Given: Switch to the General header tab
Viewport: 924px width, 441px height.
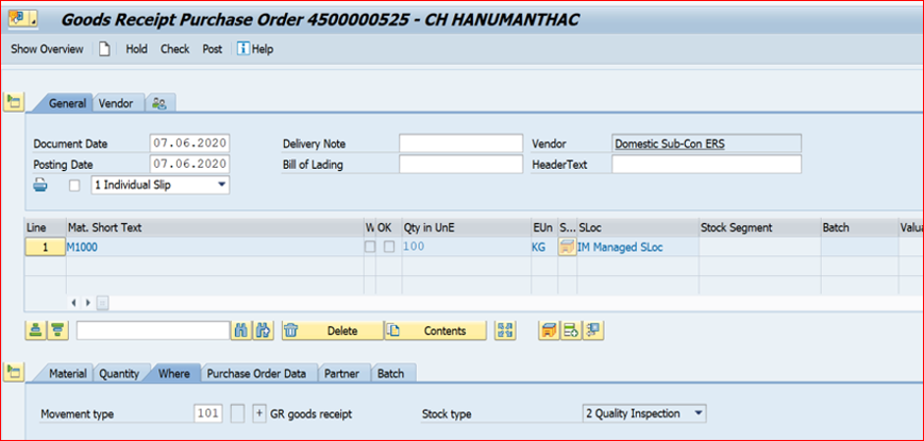Looking at the screenshot, I should pos(67,103).
